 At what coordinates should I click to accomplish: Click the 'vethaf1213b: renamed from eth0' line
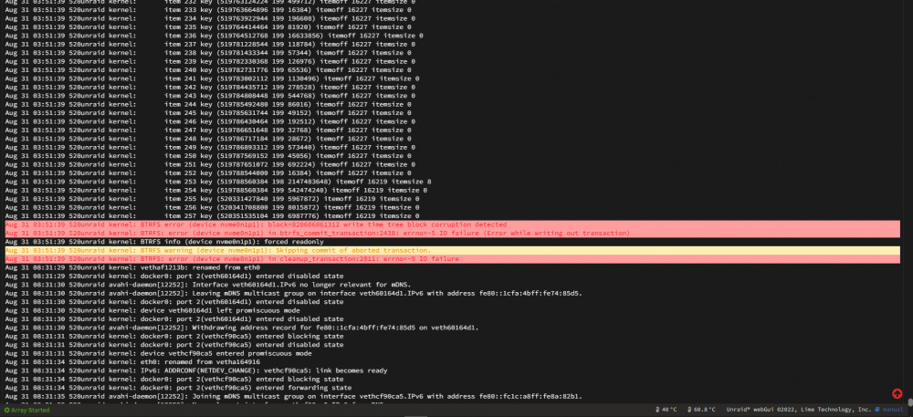(132, 267)
